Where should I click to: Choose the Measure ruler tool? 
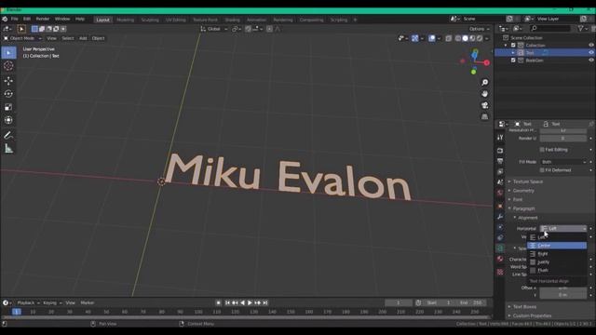8,149
